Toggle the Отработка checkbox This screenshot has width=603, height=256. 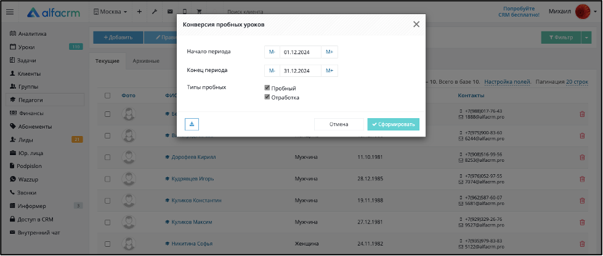(x=267, y=97)
